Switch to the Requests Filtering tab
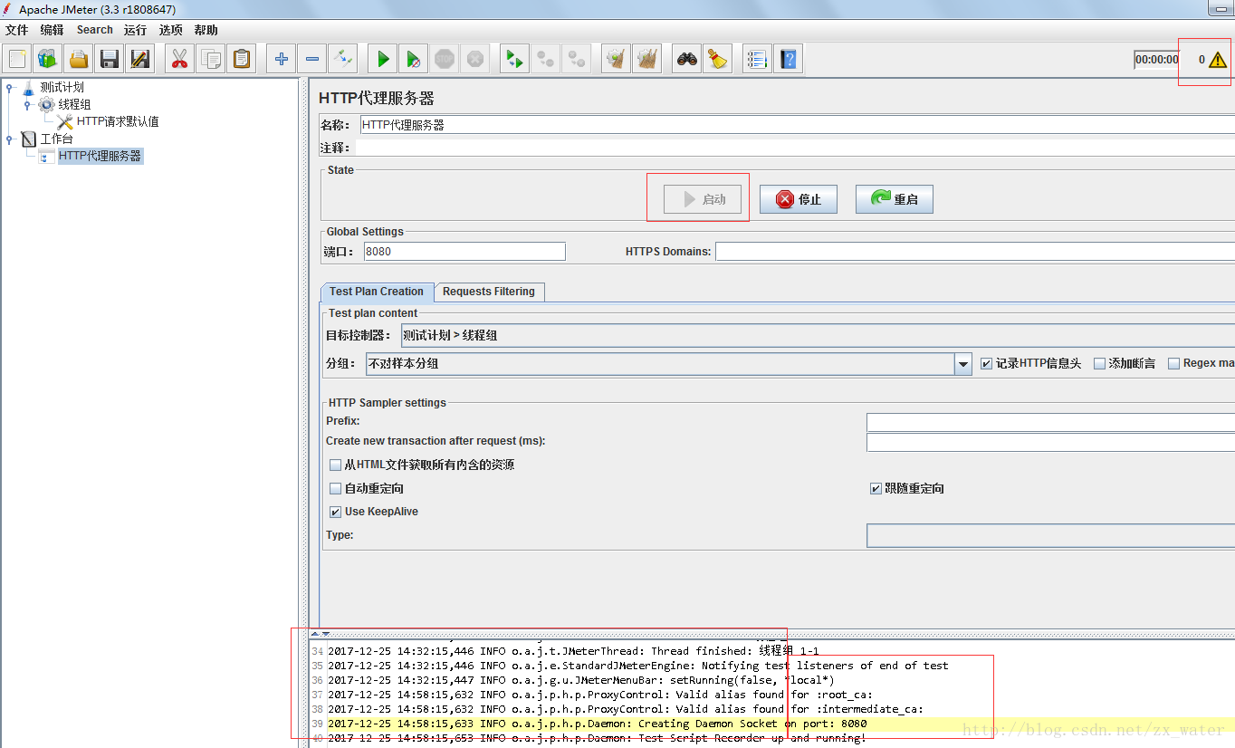The image size is (1235, 748). pos(489,292)
